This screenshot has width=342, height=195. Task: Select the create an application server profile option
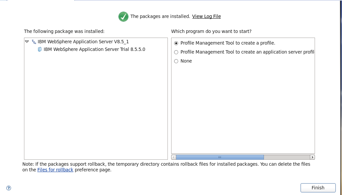click(176, 52)
